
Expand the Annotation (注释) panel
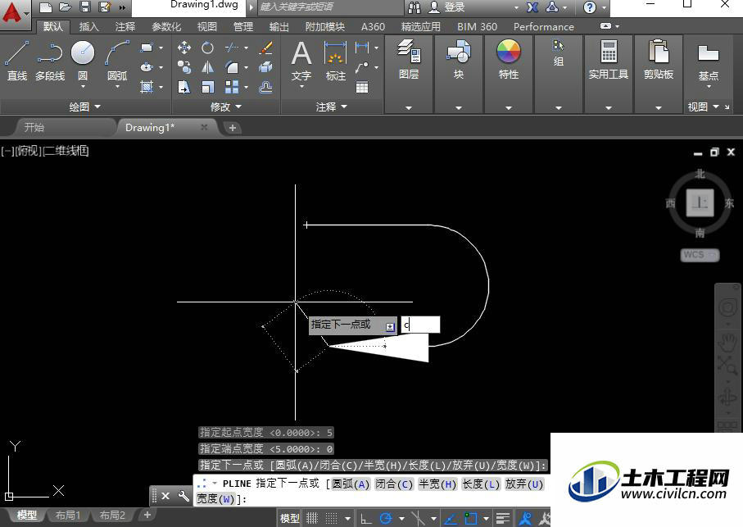tap(332, 107)
